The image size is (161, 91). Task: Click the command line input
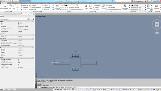(x=99, y=87)
